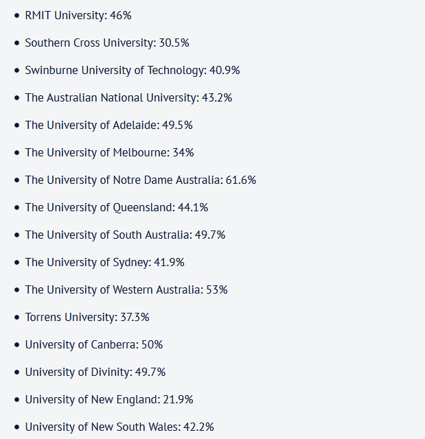This screenshot has height=439, width=425.
Task: Select The University of Melbourne: 34% item
Action: 110,152
